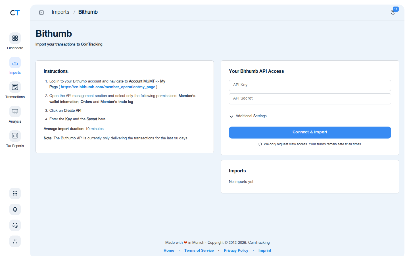Image resolution: width=409 pixels, height=256 pixels.
Task: Click the Imports panel heading
Action: point(237,171)
